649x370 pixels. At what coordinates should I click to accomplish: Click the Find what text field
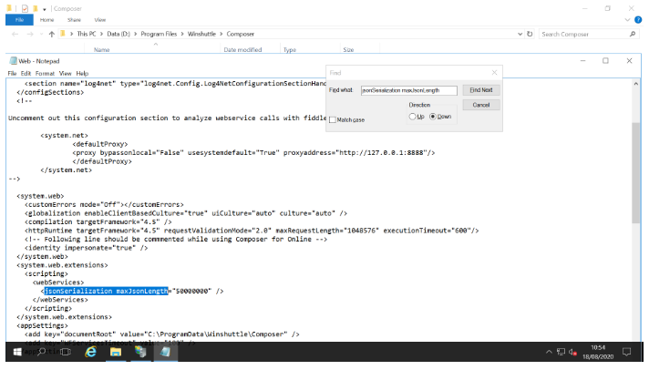click(x=408, y=90)
